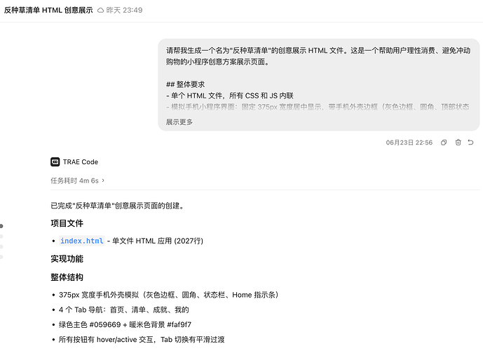Click the 昨天 23:49 timestamp
483x351 pixels.
point(125,10)
